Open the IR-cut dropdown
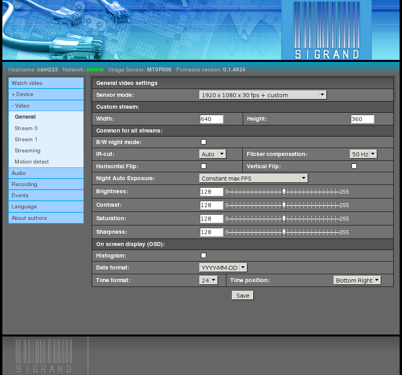The width and height of the screenshot is (402, 375). (x=213, y=154)
